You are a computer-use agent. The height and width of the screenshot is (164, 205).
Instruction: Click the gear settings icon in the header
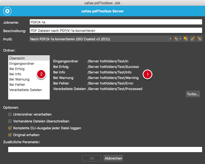pyautogui.click(x=7, y=11)
